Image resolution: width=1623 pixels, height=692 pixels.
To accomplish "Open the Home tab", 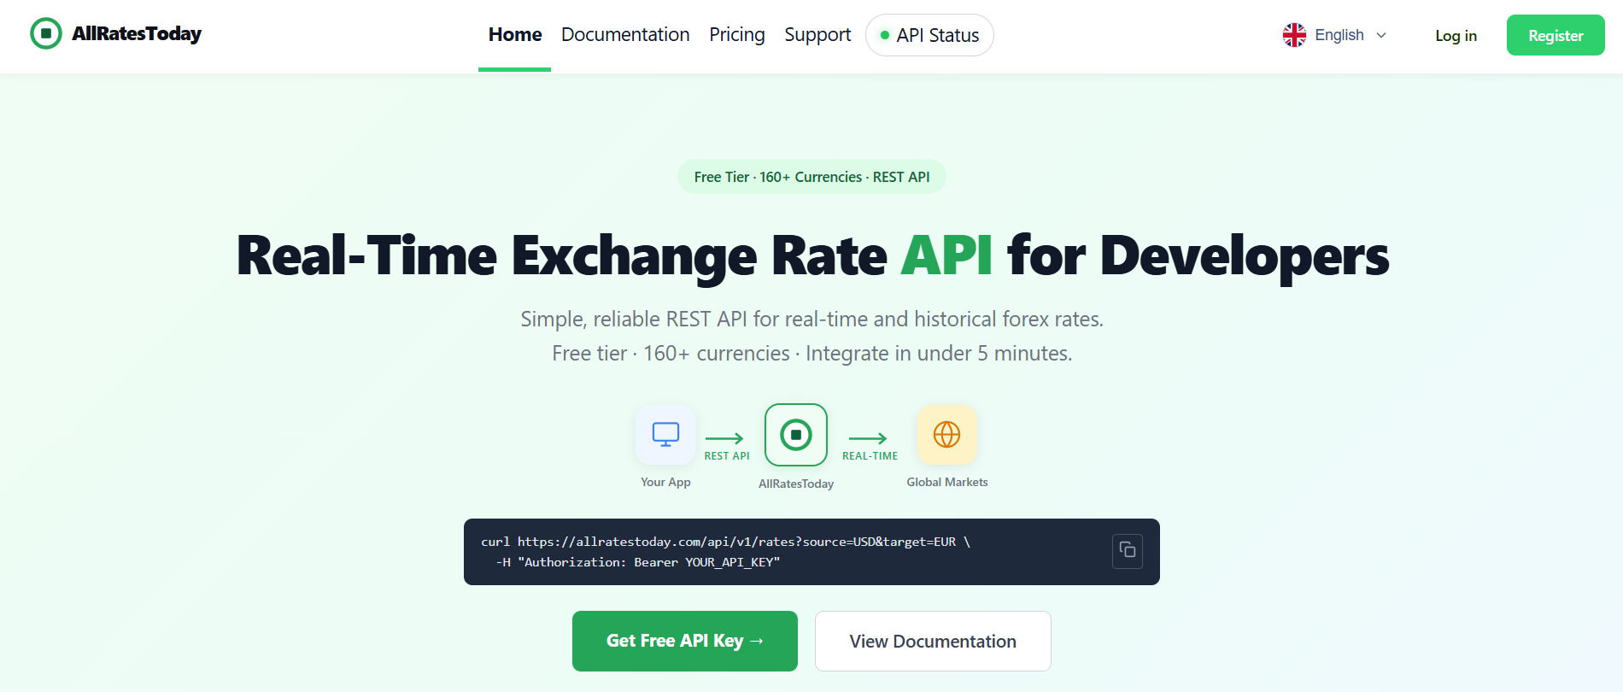I will pos(515,34).
